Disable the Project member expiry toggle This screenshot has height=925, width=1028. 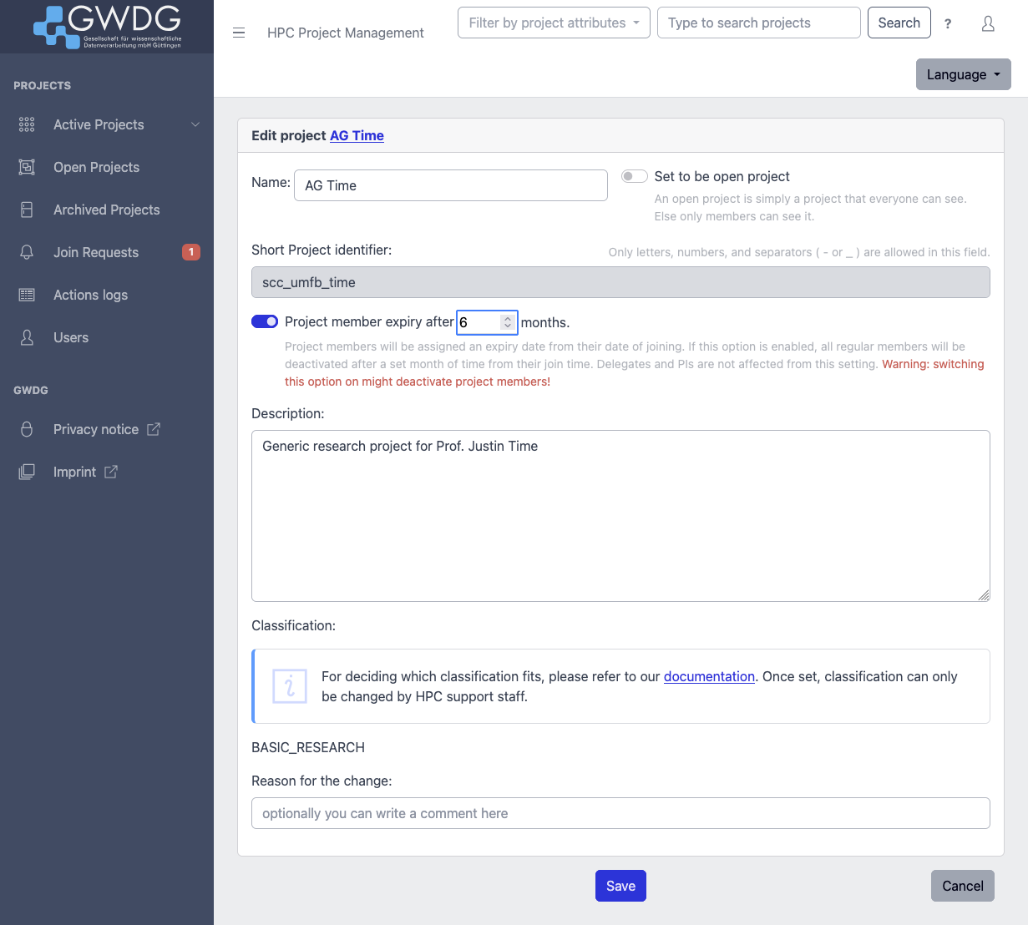(x=264, y=321)
